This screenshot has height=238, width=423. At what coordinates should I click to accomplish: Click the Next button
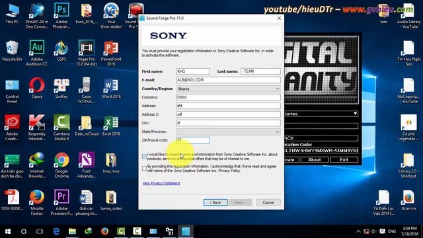(241, 202)
